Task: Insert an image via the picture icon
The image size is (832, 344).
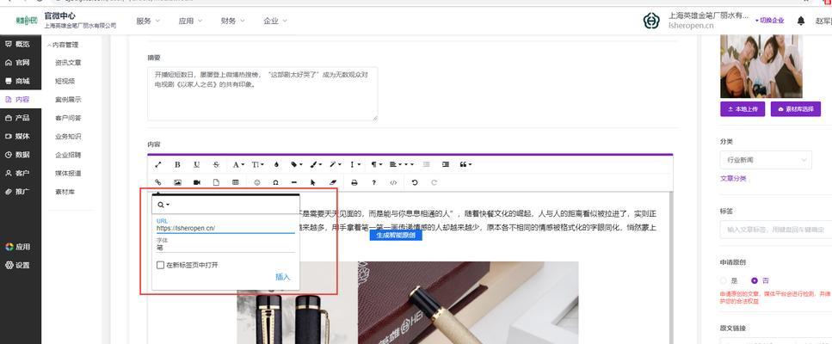Action: pyautogui.click(x=177, y=182)
